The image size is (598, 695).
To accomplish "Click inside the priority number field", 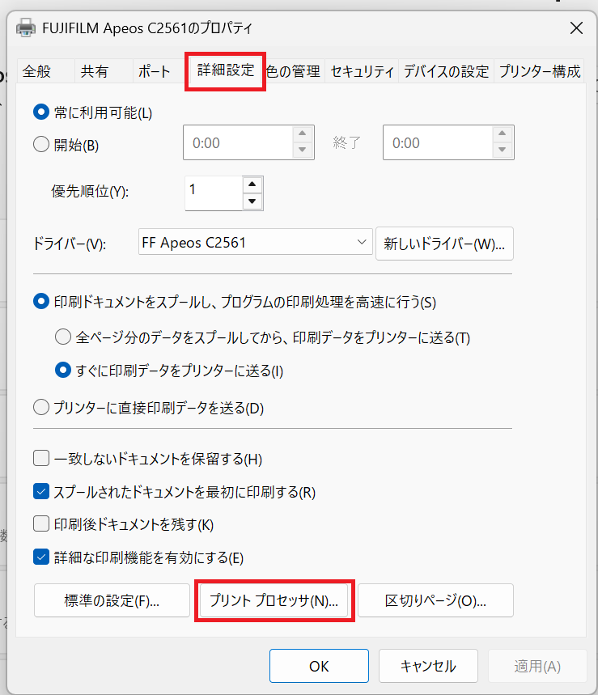I will coord(214,193).
